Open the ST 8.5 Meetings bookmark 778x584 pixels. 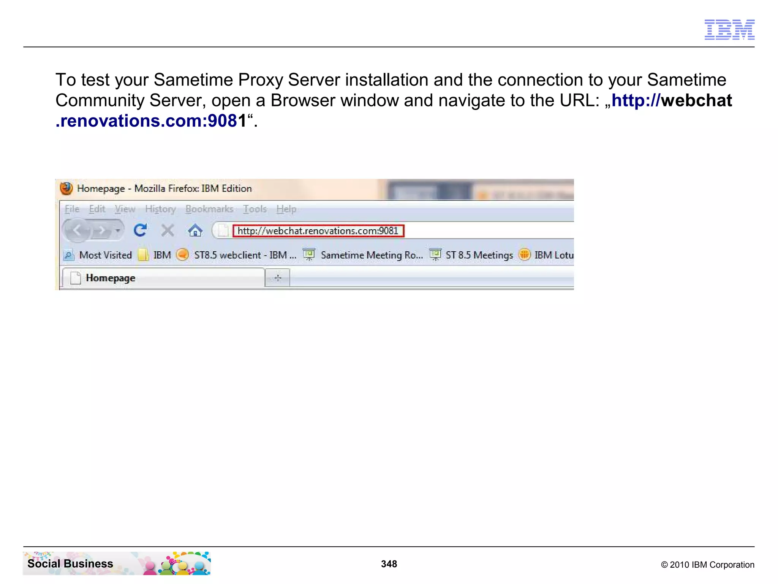click(471, 255)
